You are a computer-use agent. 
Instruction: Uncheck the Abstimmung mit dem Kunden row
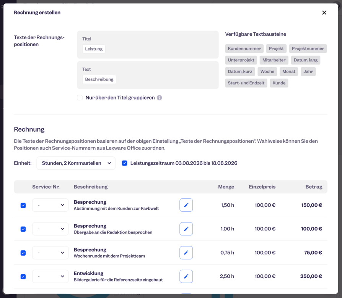click(x=23, y=205)
